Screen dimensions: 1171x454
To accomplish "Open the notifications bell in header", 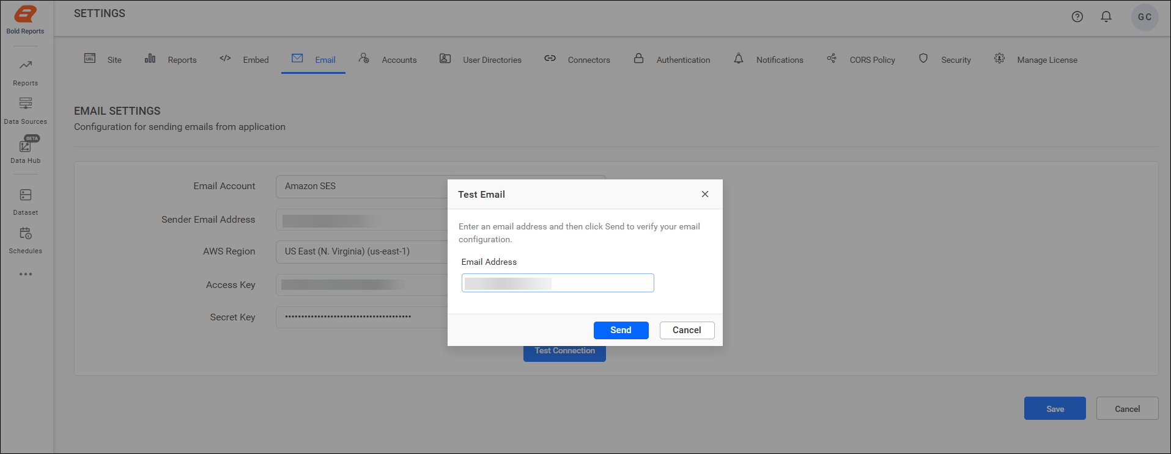I will tap(1106, 17).
